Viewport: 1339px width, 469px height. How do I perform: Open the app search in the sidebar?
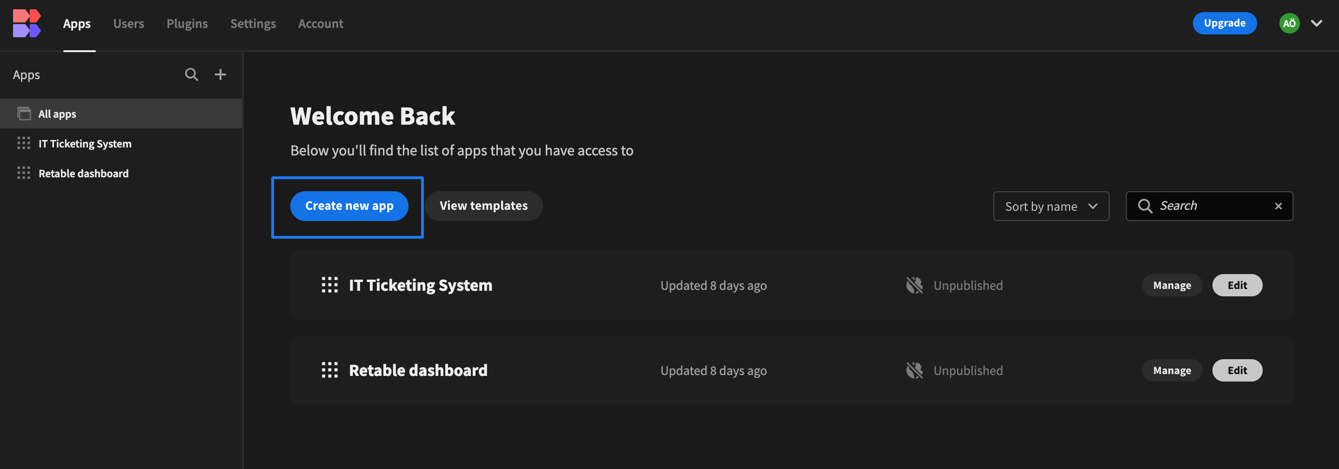(x=191, y=74)
